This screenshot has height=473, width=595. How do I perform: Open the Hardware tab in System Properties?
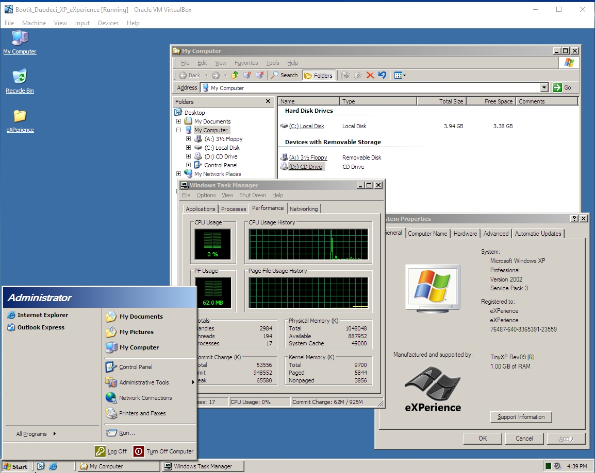click(x=465, y=234)
